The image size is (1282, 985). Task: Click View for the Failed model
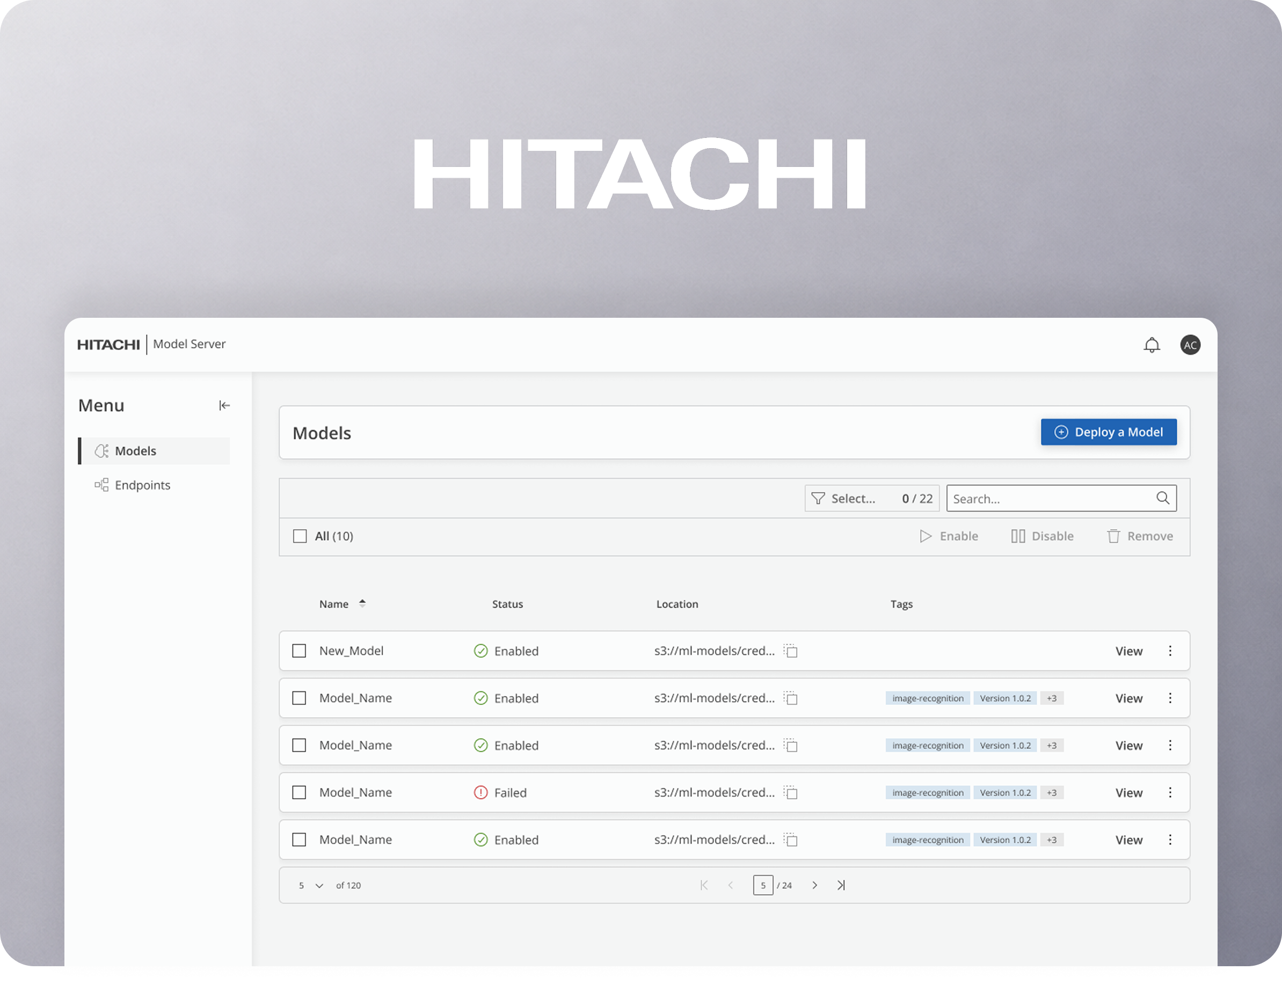[x=1128, y=793]
